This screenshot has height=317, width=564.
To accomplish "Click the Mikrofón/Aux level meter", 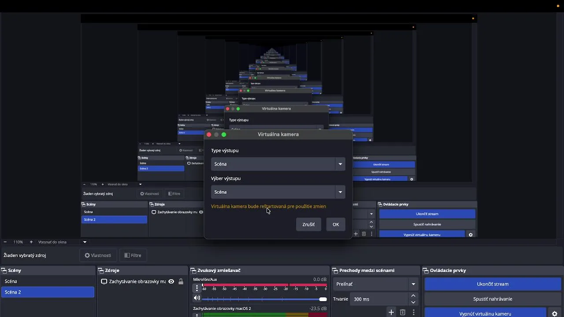I will [264, 285].
